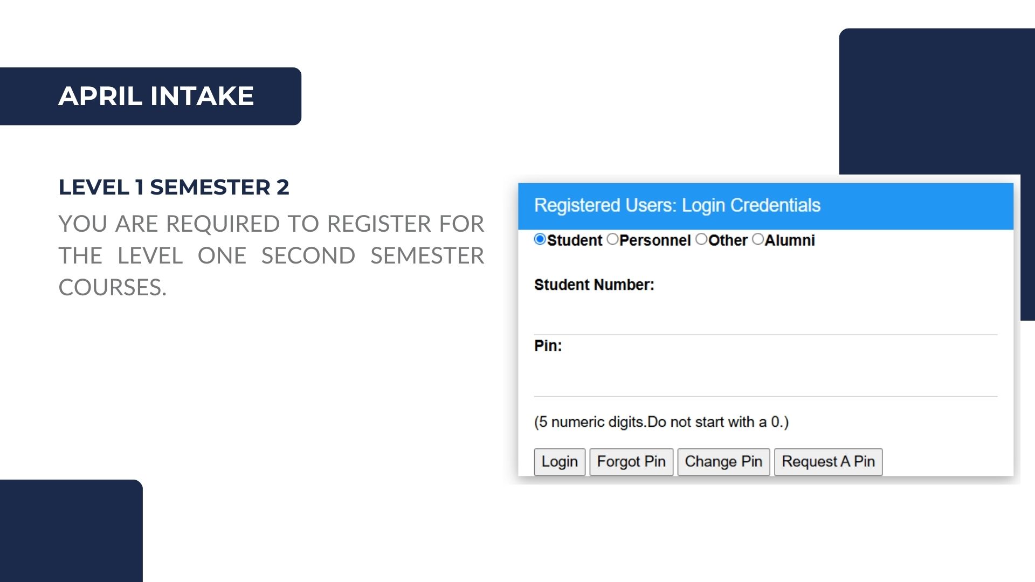Select the Student radio button
The image size is (1035, 582).
point(540,239)
